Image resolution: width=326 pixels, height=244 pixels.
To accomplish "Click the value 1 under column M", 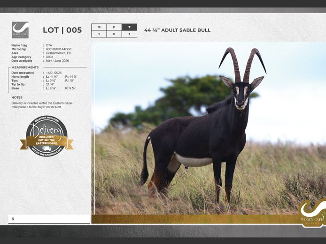I will (99, 34).
